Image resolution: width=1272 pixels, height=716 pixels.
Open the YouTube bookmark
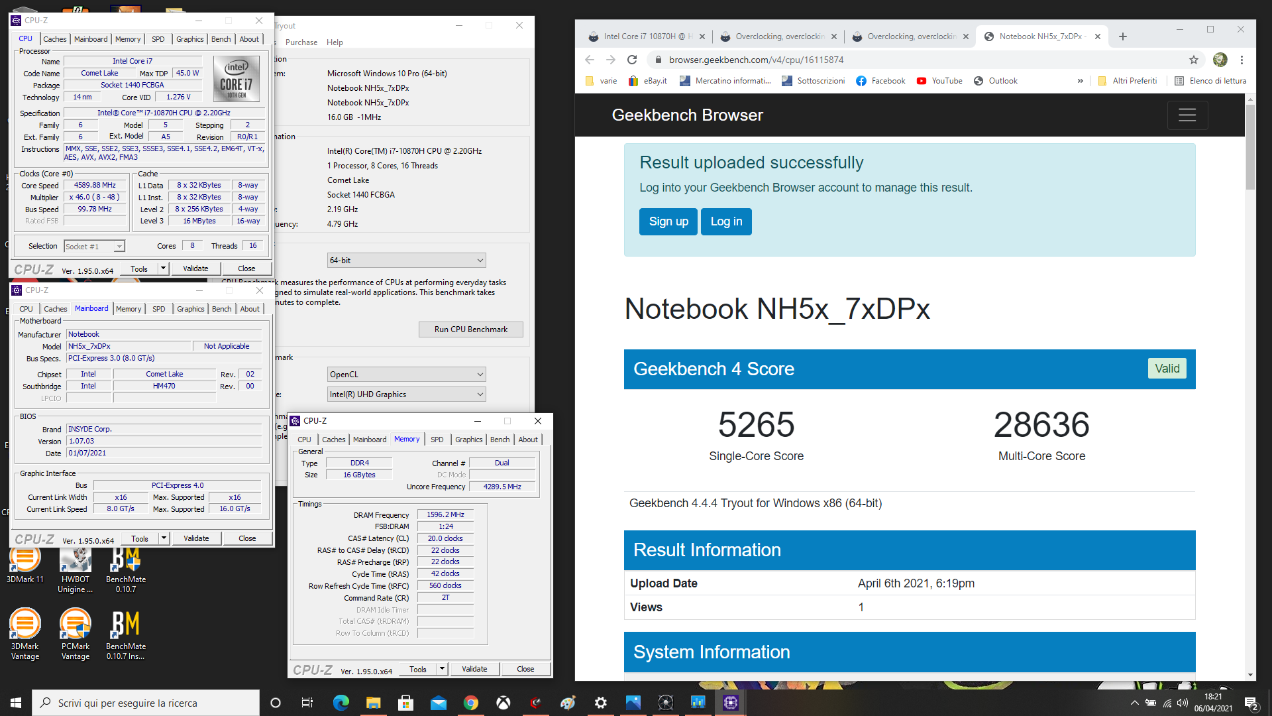(939, 81)
